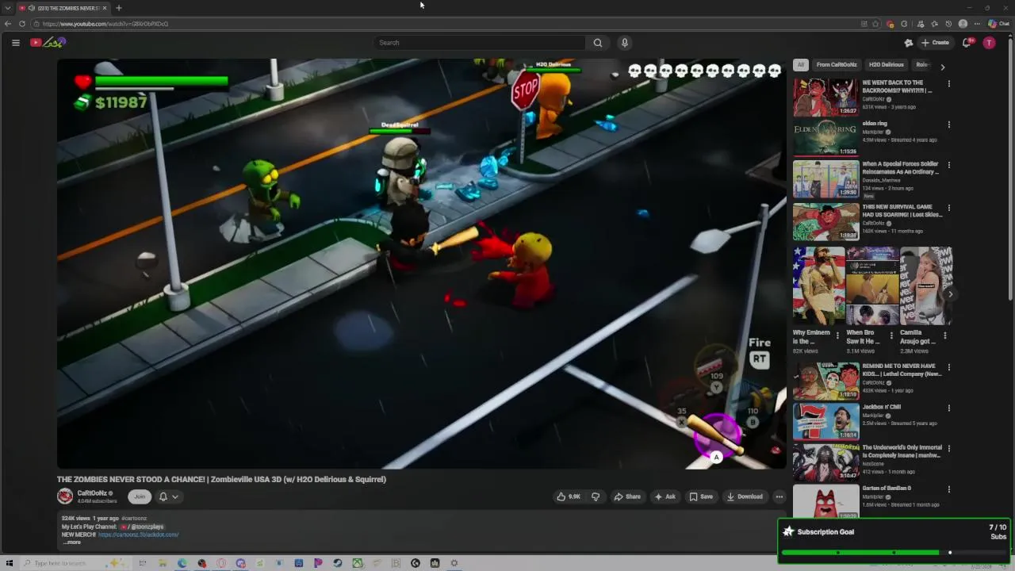Open options for elden ring video
The height and width of the screenshot is (571, 1015).
coord(948,125)
